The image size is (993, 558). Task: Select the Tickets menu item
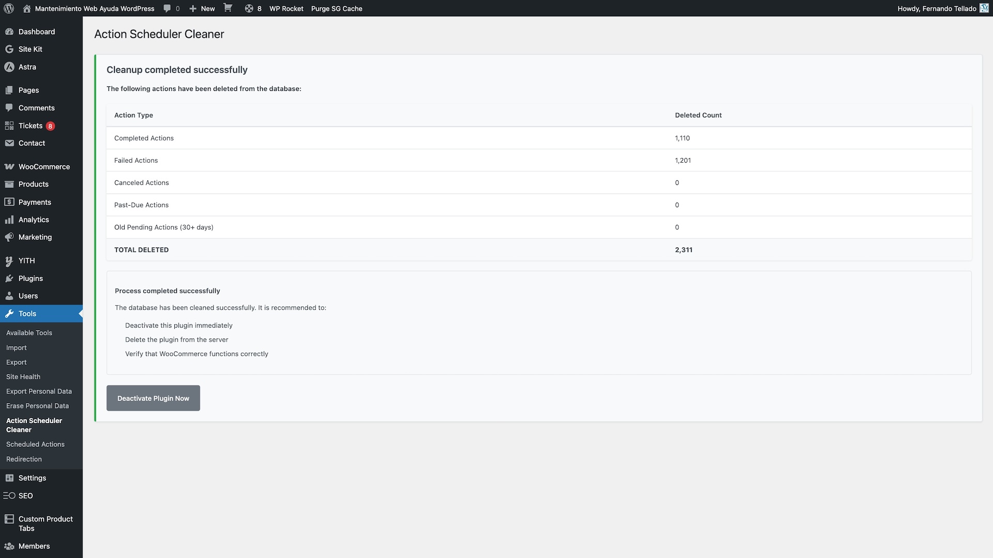pyautogui.click(x=31, y=126)
